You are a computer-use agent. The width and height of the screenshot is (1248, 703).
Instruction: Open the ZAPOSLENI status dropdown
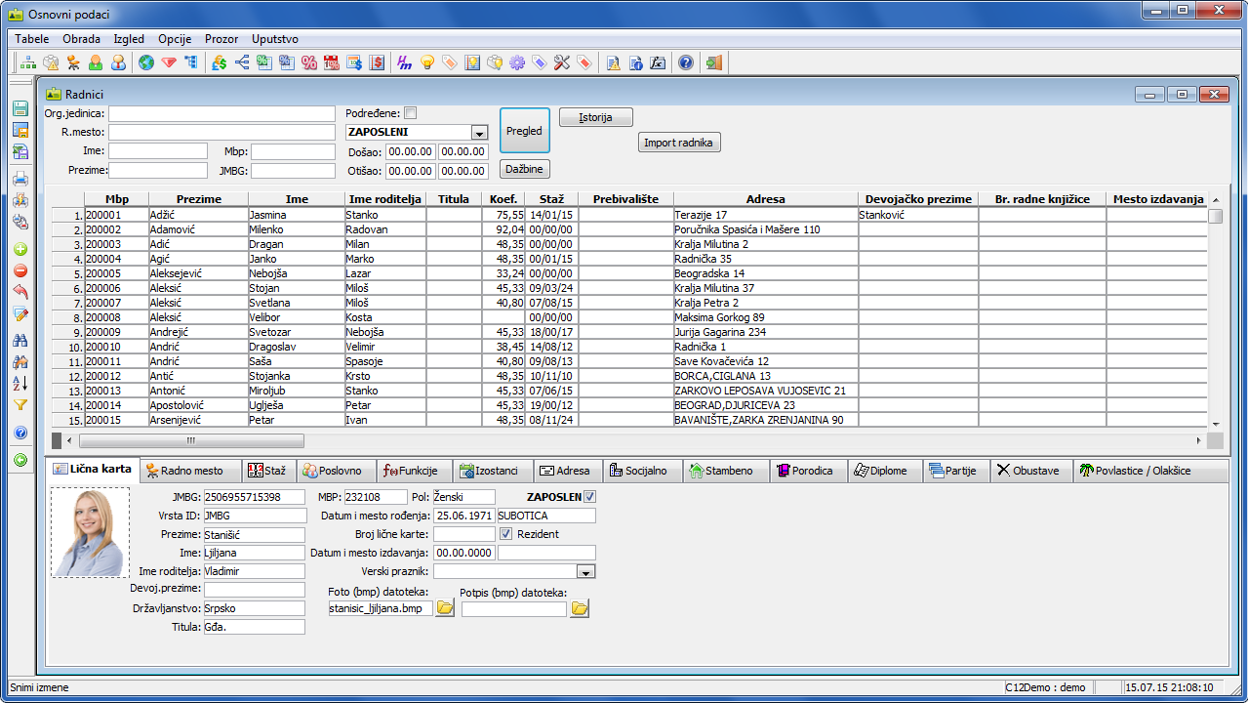[479, 133]
